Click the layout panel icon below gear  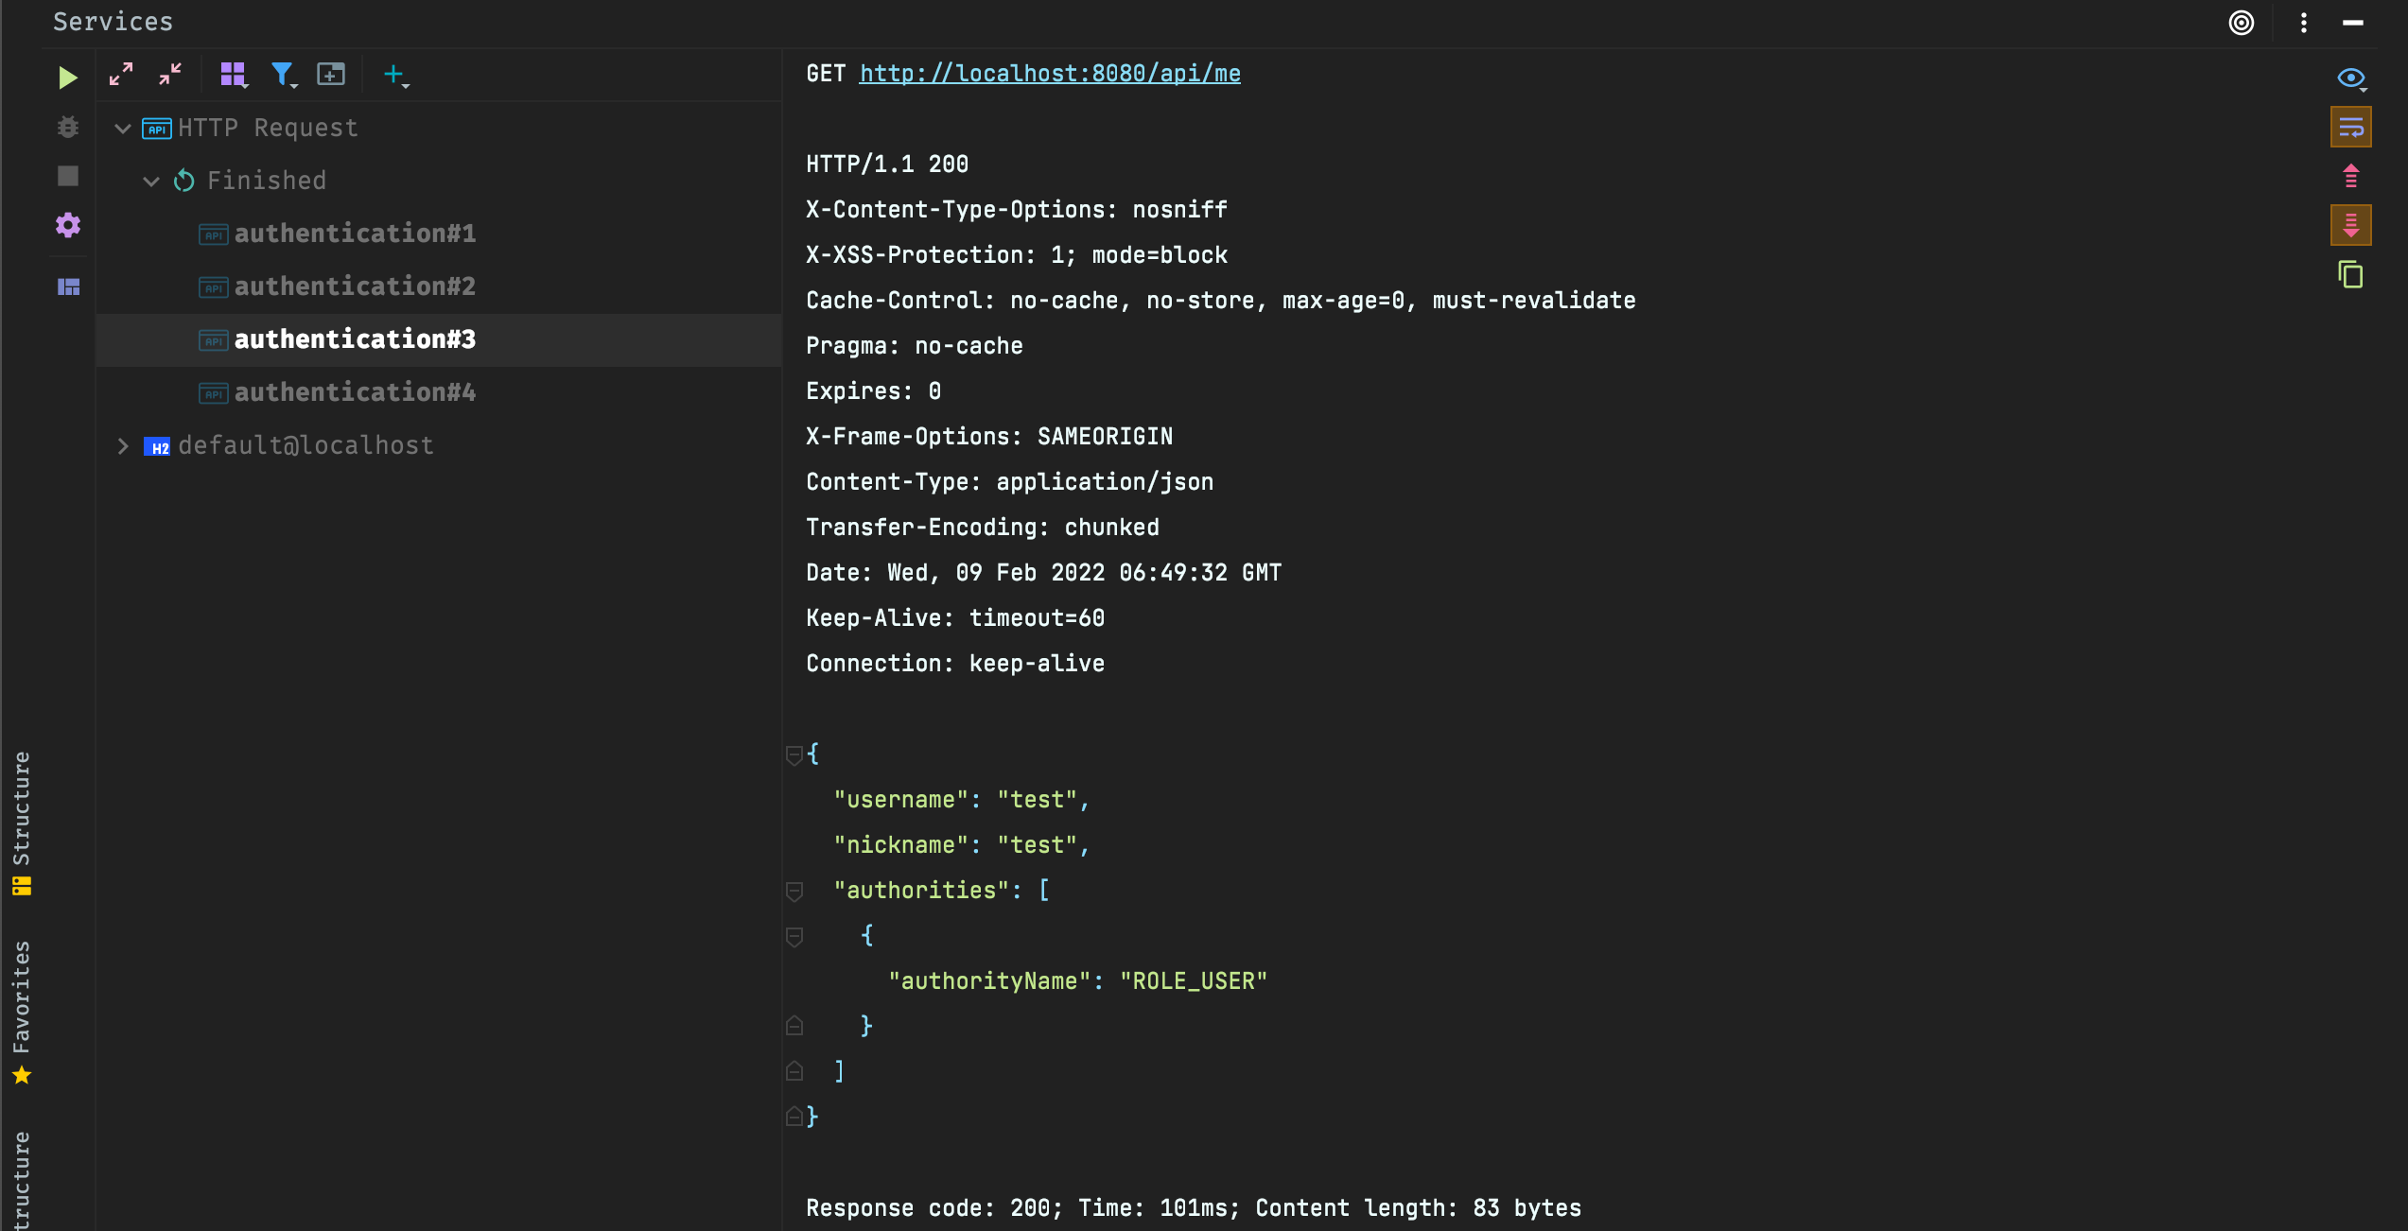pyautogui.click(x=68, y=286)
